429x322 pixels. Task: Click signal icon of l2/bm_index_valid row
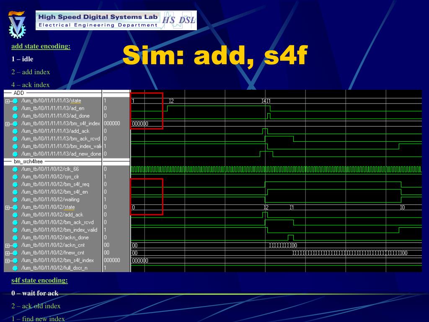(15, 230)
